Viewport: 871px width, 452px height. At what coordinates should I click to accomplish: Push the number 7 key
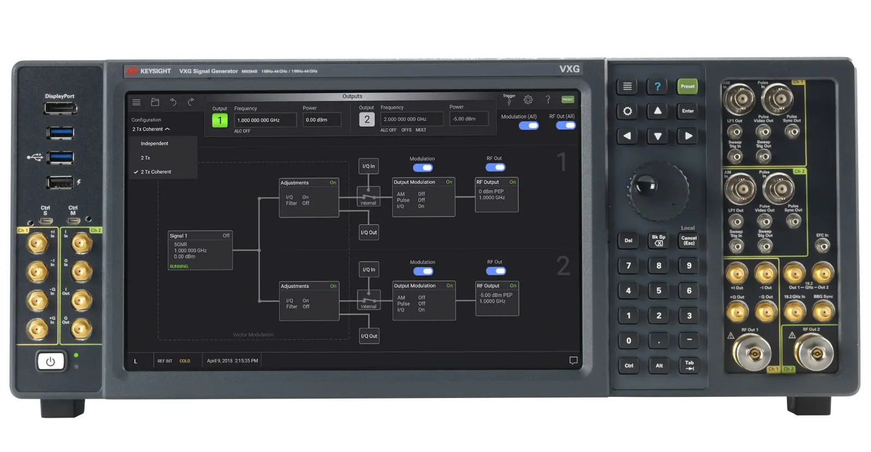pyautogui.click(x=628, y=266)
